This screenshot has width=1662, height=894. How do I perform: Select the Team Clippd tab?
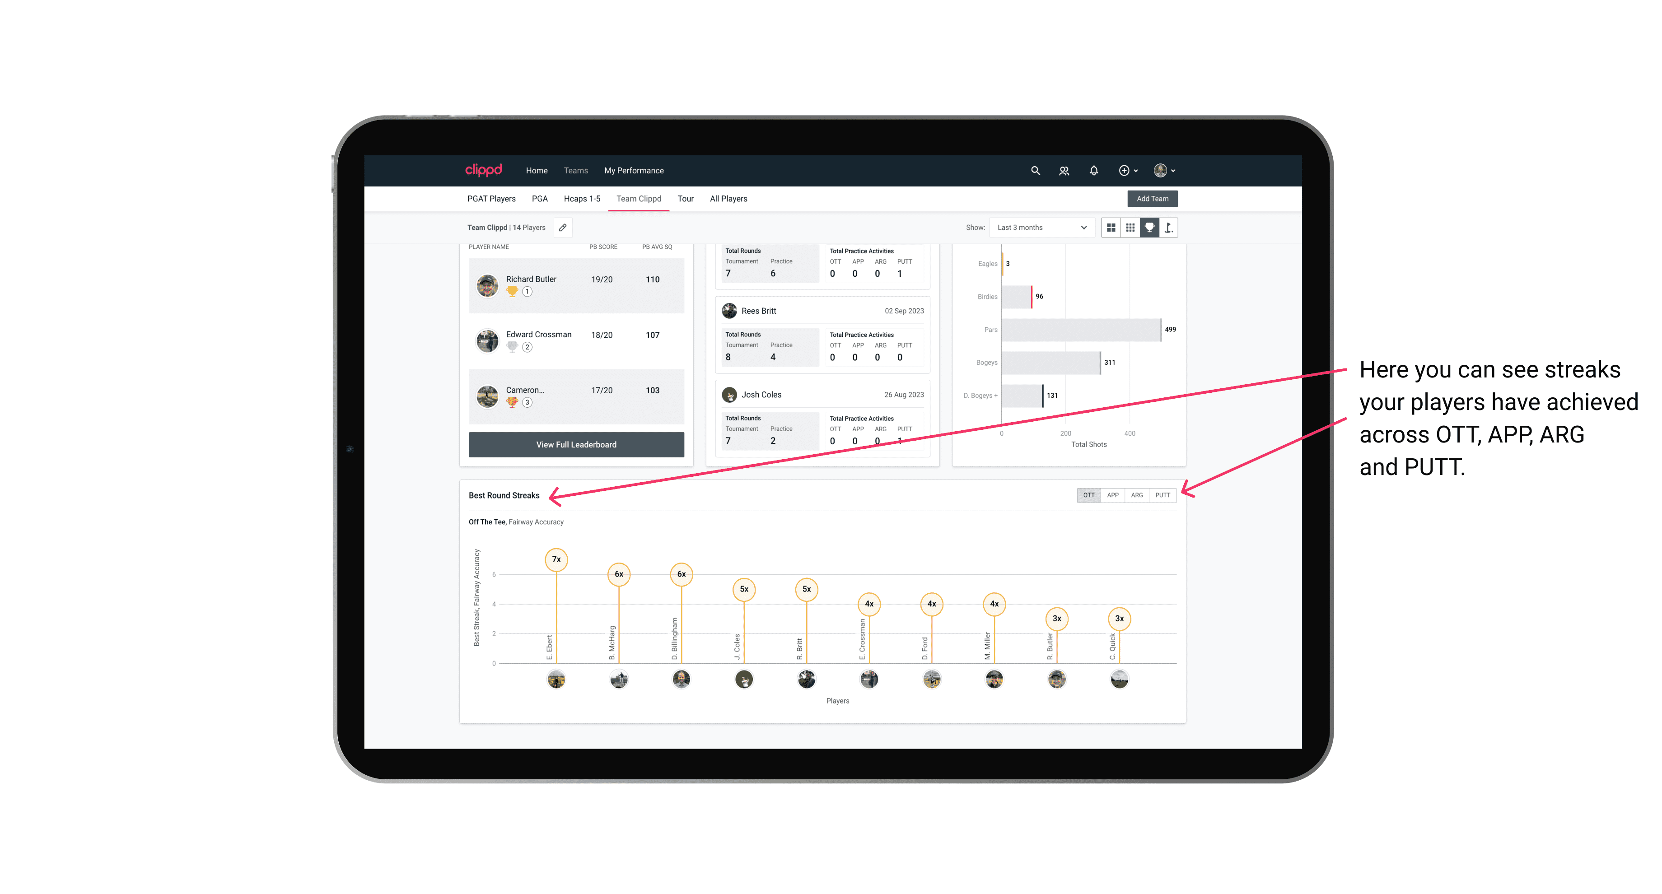639,199
